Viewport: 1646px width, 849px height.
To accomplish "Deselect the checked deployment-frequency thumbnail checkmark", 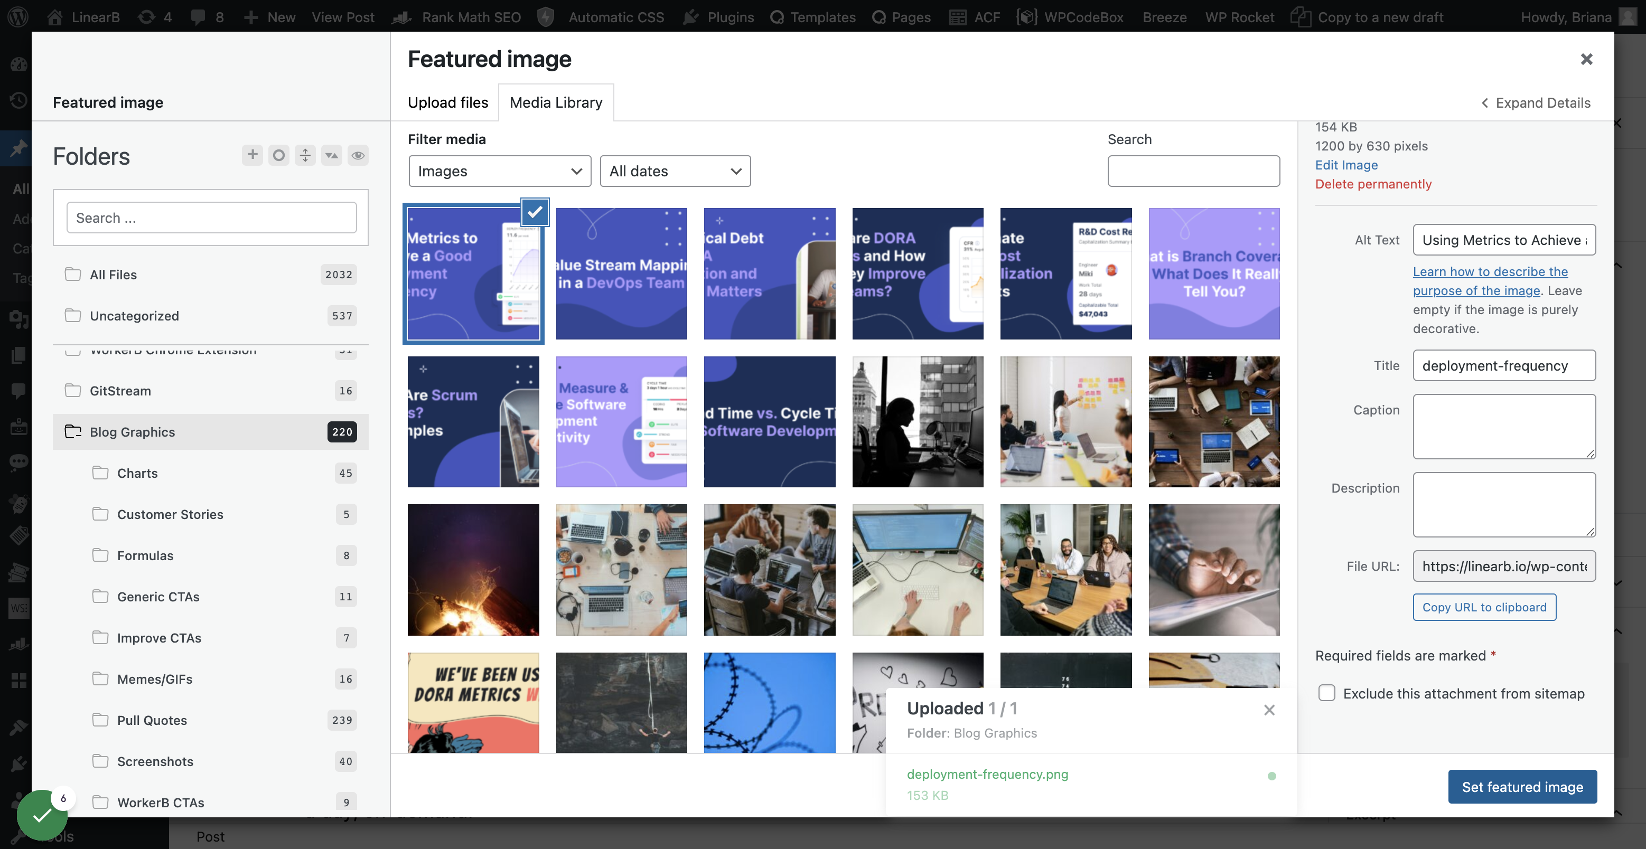I will 535,211.
